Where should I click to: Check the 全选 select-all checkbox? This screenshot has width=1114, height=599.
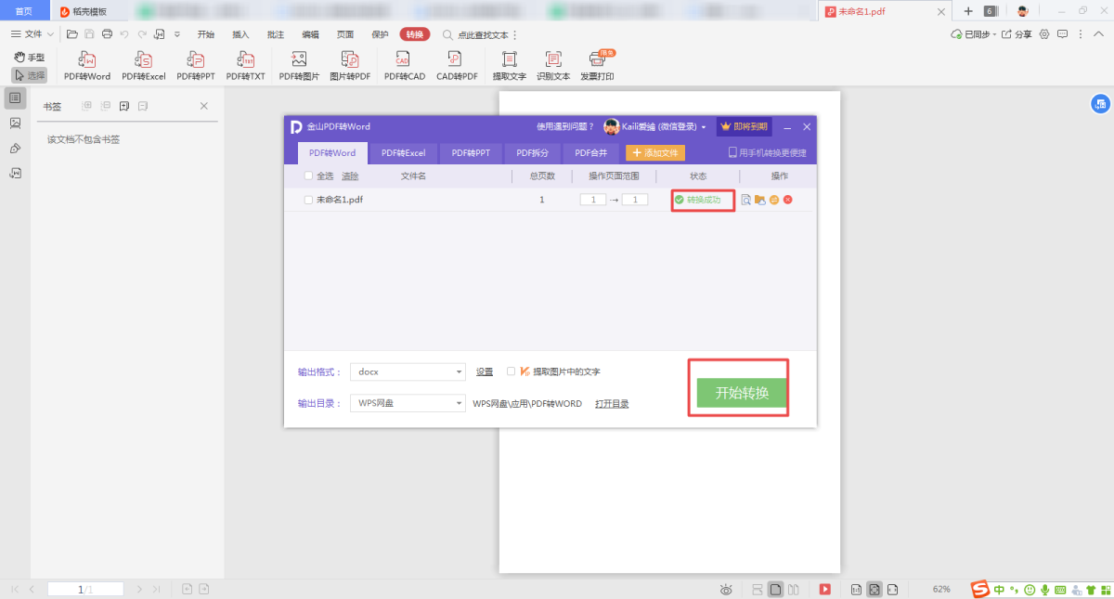coord(309,176)
